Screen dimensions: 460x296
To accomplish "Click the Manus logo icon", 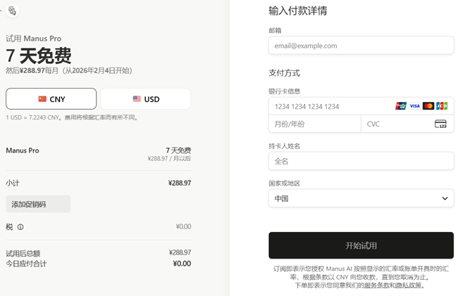I will (x=12, y=11).
